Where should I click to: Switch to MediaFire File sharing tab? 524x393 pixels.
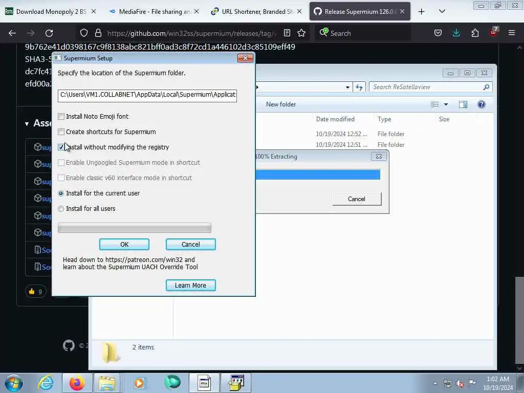(154, 11)
